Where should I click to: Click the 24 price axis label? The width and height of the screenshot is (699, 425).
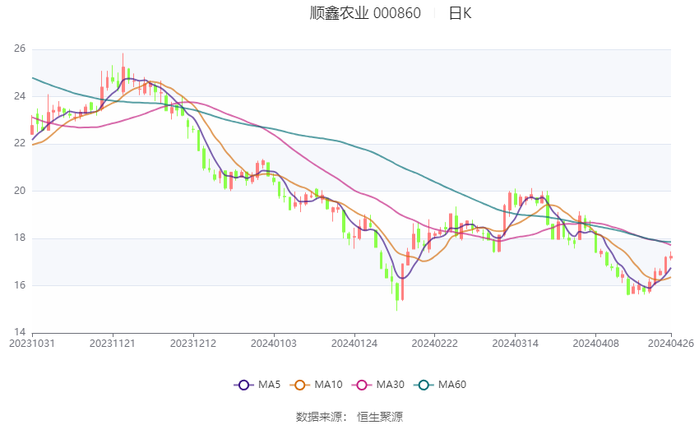(20, 96)
